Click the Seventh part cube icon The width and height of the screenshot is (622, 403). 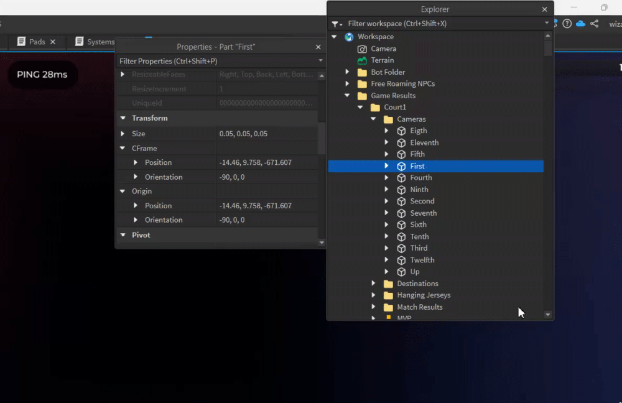pyautogui.click(x=401, y=213)
